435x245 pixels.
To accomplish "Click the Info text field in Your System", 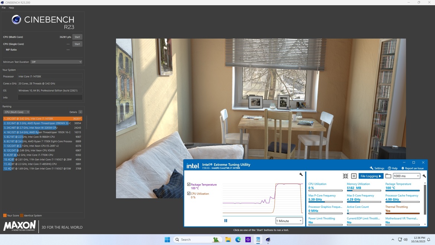I will (x=50, y=98).
